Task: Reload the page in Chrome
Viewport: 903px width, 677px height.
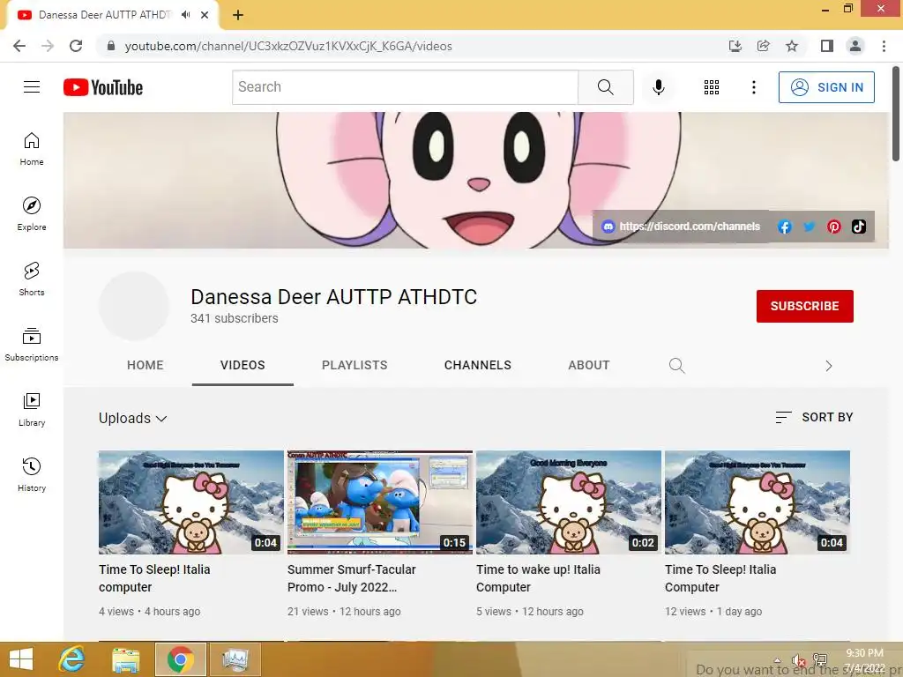Action: (x=76, y=46)
